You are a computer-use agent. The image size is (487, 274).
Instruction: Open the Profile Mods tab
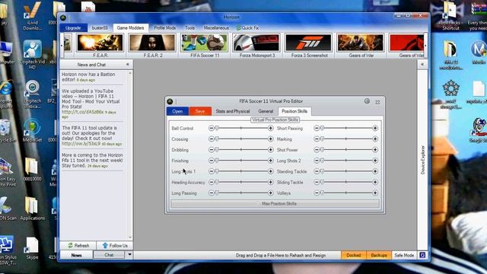(164, 28)
